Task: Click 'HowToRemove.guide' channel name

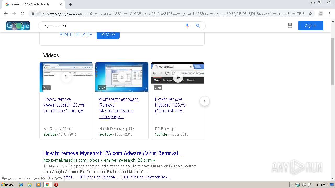Action: click(116, 129)
